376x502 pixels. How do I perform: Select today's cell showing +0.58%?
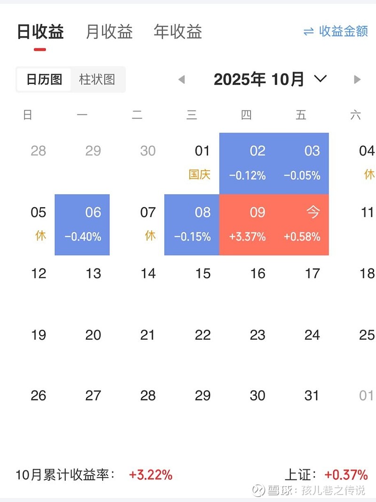pos(302,225)
